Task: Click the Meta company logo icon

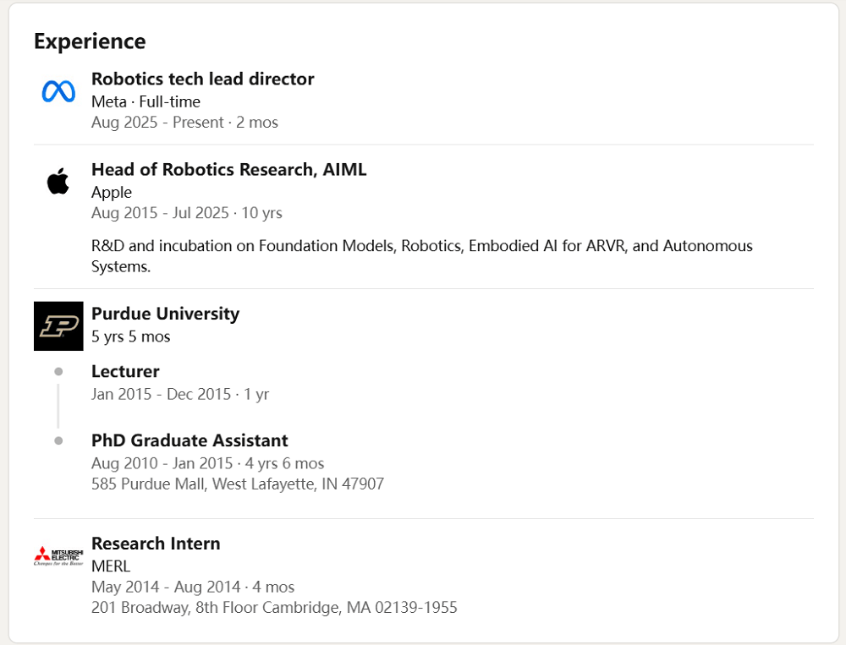Action: coord(58,91)
